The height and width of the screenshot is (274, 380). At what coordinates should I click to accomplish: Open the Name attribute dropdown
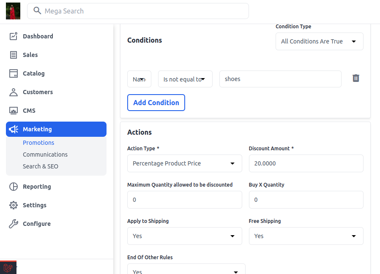tap(139, 79)
